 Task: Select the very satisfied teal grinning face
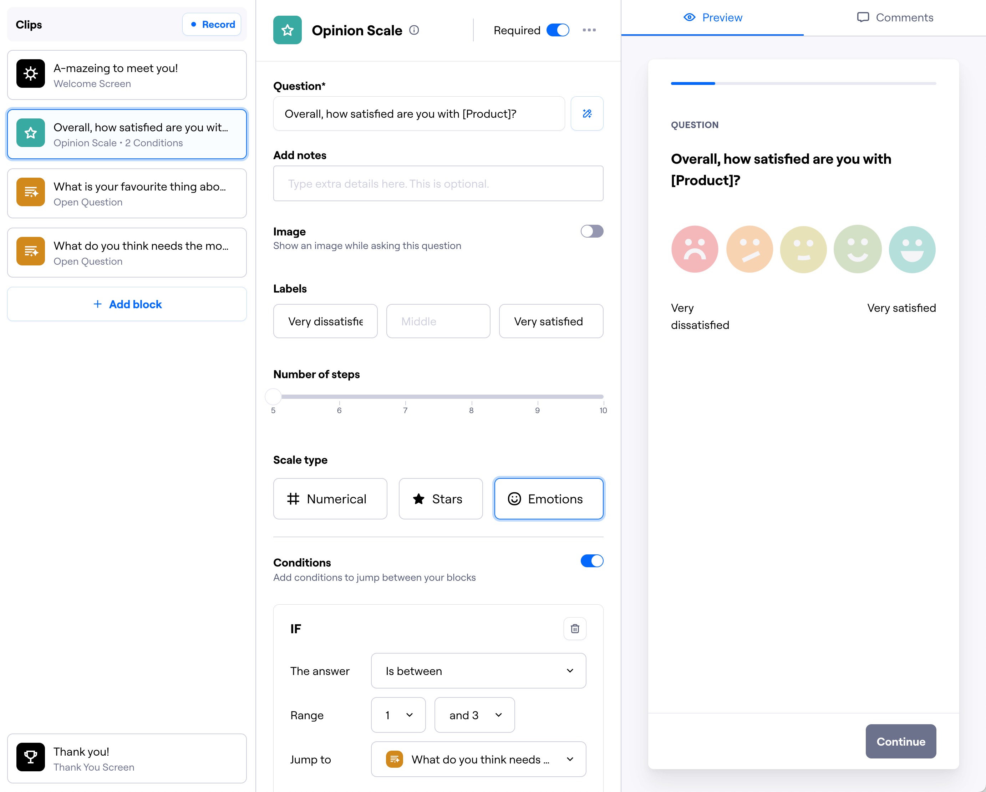coord(911,249)
